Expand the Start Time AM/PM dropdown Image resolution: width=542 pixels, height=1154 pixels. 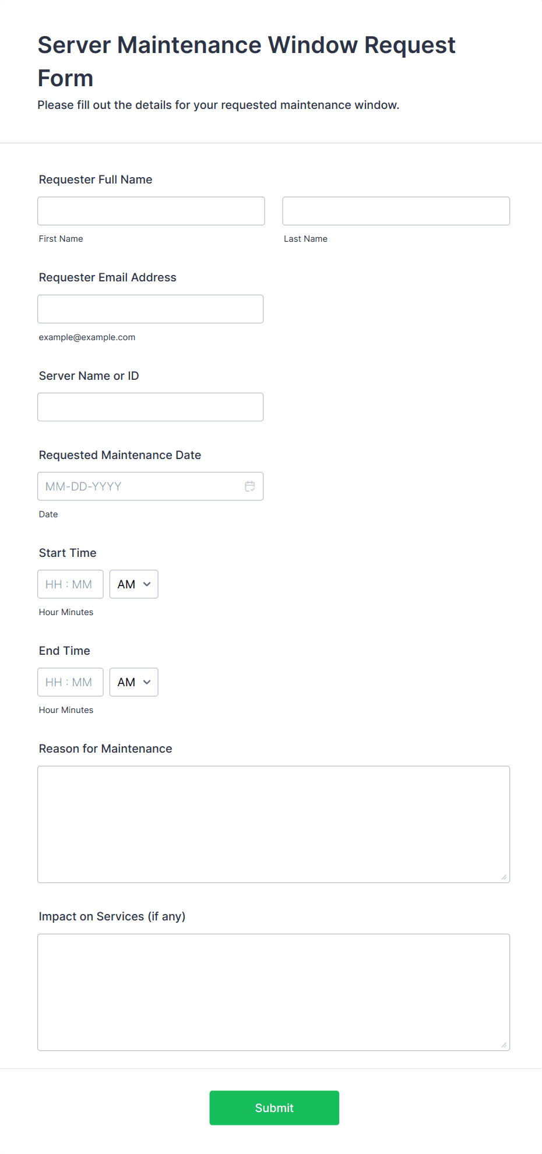click(x=133, y=584)
